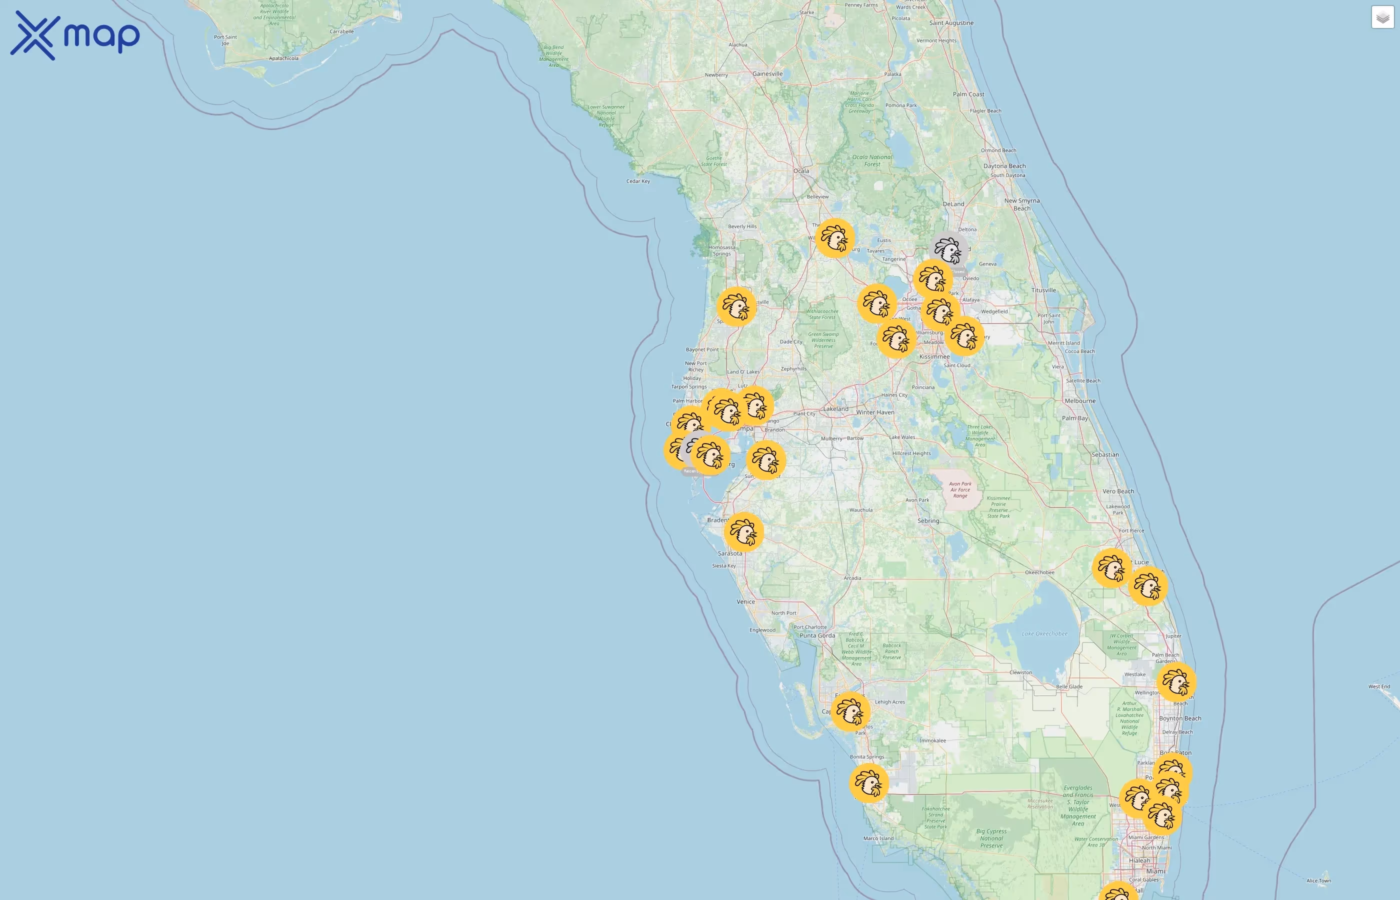
Task: Select chicken marker near Brooksville
Action: pyautogui.click(x=736, y=306)
